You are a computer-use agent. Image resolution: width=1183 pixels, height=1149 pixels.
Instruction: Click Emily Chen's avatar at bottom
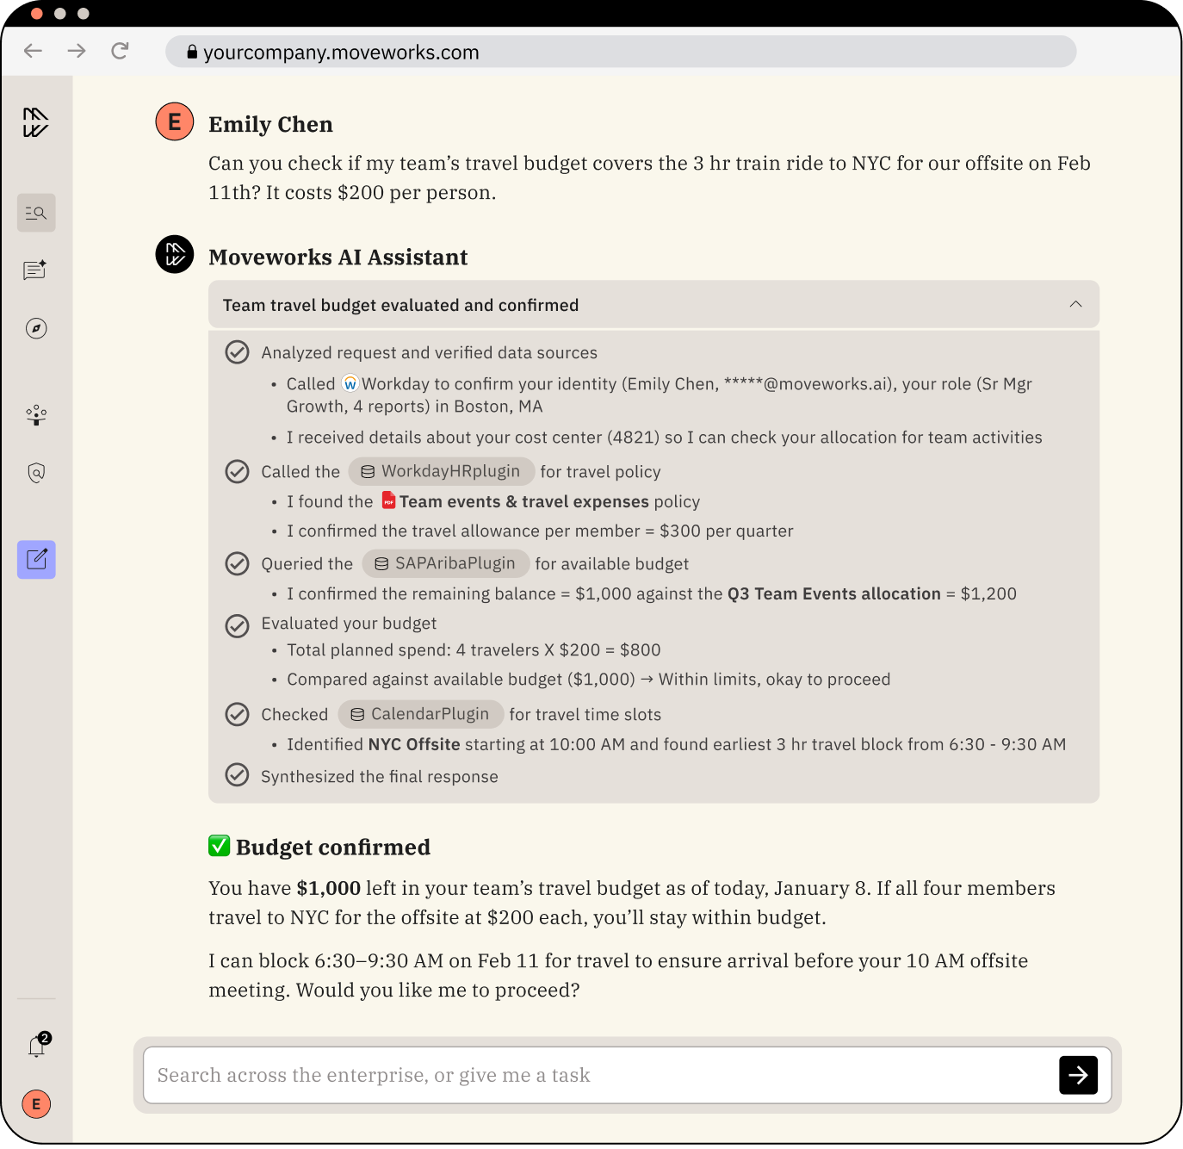point(35,1103)
